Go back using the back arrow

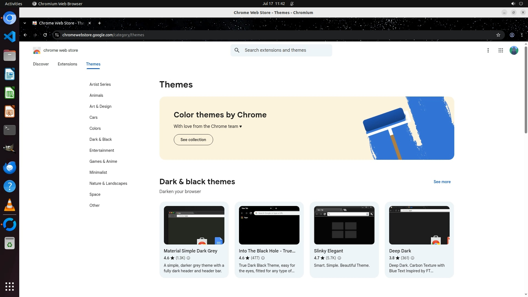[25, 35]
